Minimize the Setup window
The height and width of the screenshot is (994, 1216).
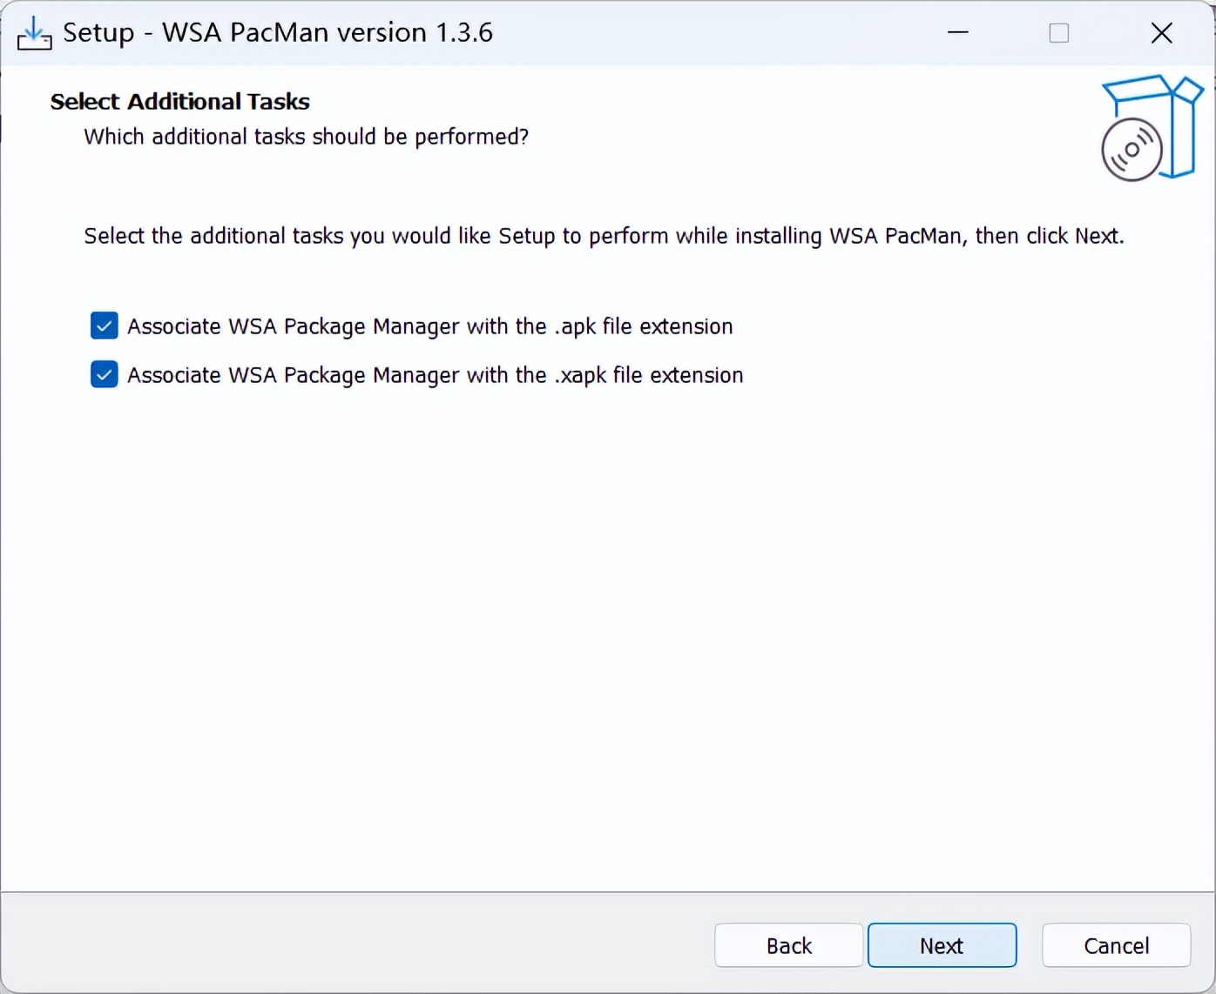tap(958, 33)
